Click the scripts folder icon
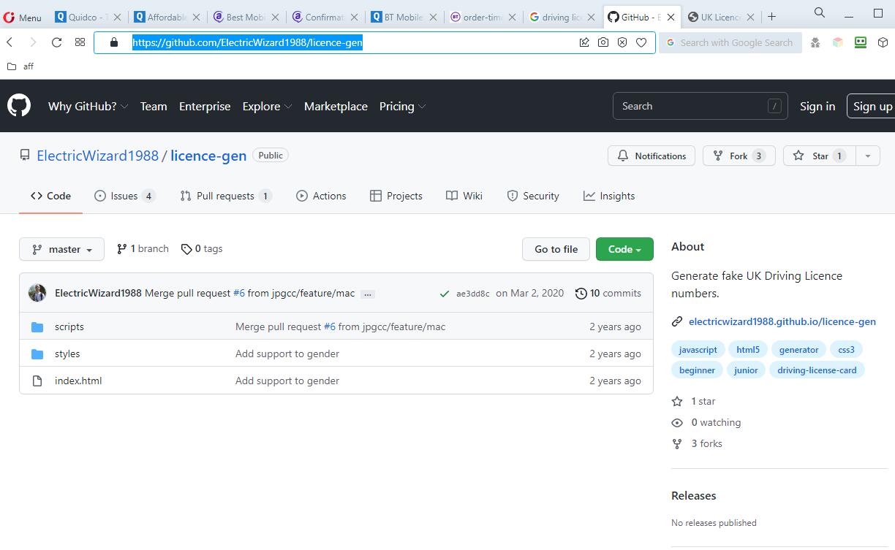This screenshot has width=895, height=550. point(37,326)
